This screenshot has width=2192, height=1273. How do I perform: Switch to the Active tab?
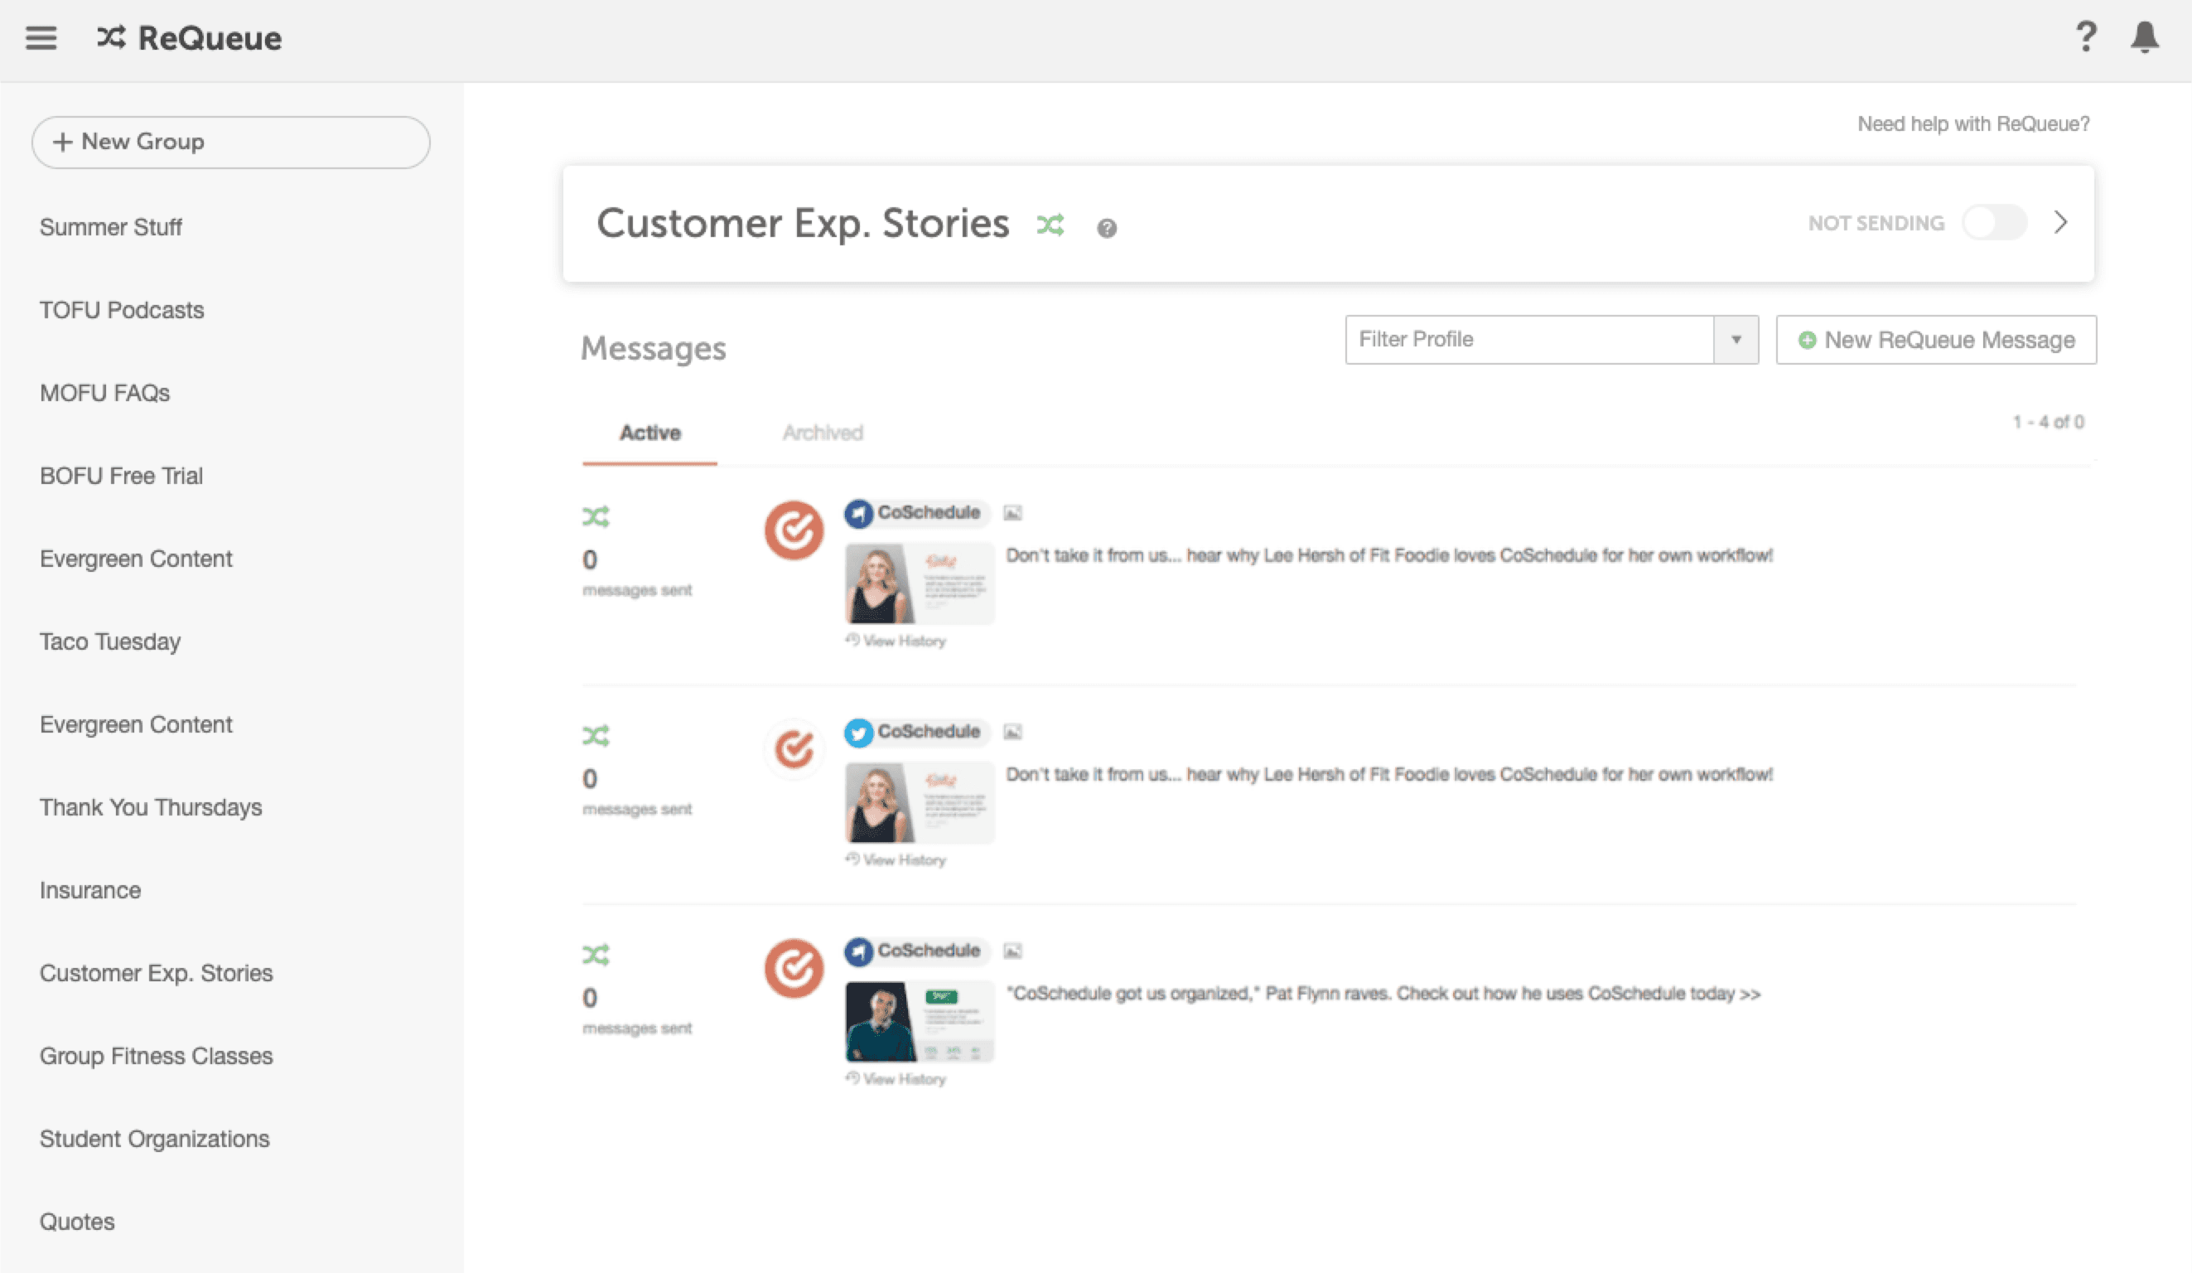tap(649, 433)
